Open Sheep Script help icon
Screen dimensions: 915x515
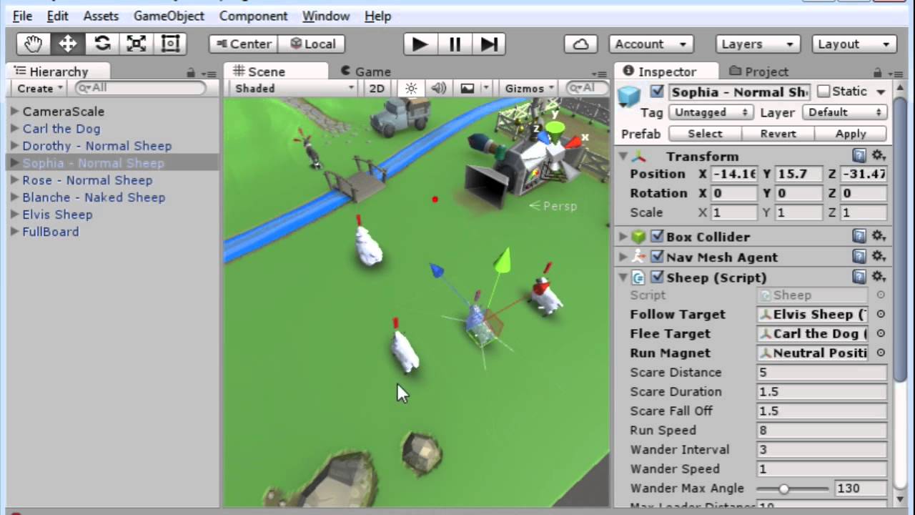(x=859, y=277)
